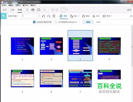Select page 7 thumbnail
Image resolution: width=133 pixels, height=102 pixels.
coord(80,79)
